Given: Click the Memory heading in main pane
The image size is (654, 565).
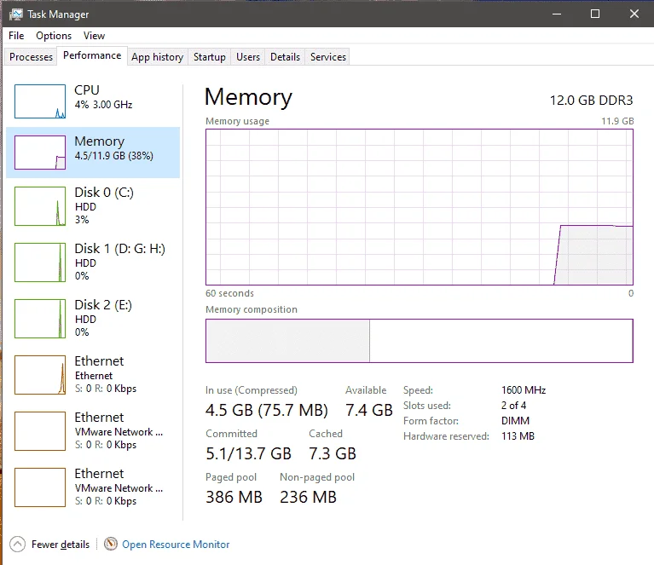Looking at the screenshot, I should click(248, 97).
